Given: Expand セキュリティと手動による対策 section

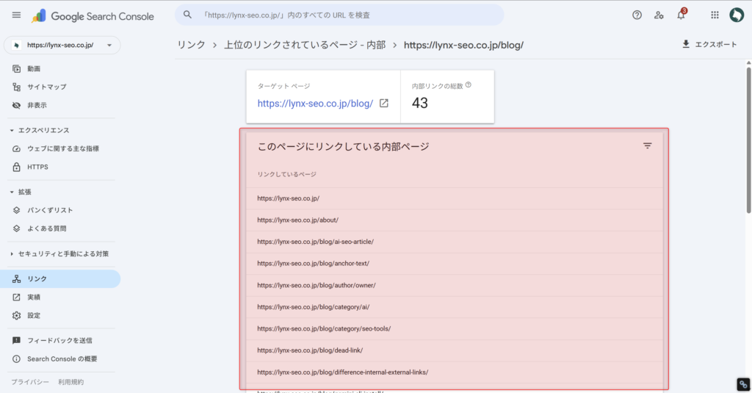Looking at the screenshot, I should [x=12, y=254].
